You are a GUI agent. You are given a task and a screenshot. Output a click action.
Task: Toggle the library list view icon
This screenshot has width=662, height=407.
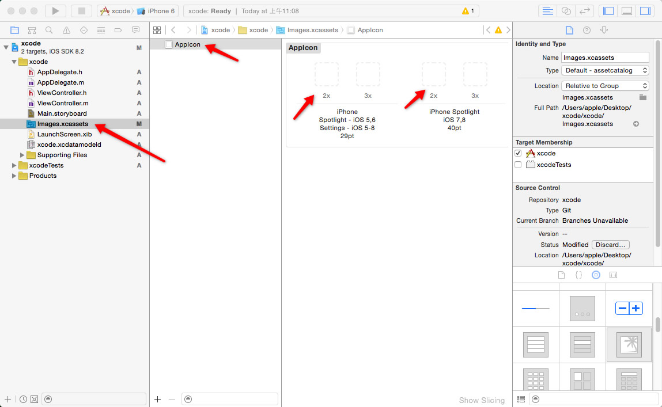point(521,399)
